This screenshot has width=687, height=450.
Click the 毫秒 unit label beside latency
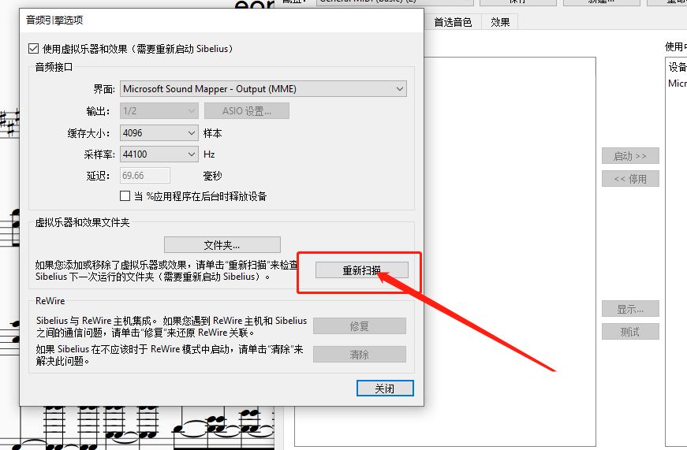pos(212,176)
